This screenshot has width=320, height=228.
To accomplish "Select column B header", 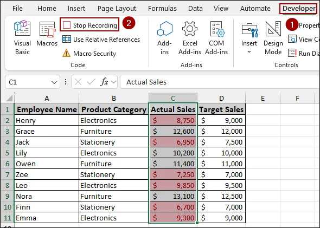I will point(114,98).
